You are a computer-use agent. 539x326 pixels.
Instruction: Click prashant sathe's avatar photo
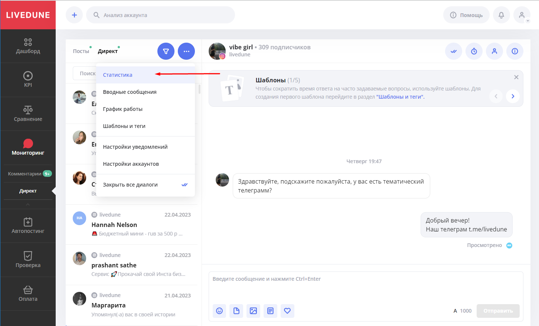point(79,259)
